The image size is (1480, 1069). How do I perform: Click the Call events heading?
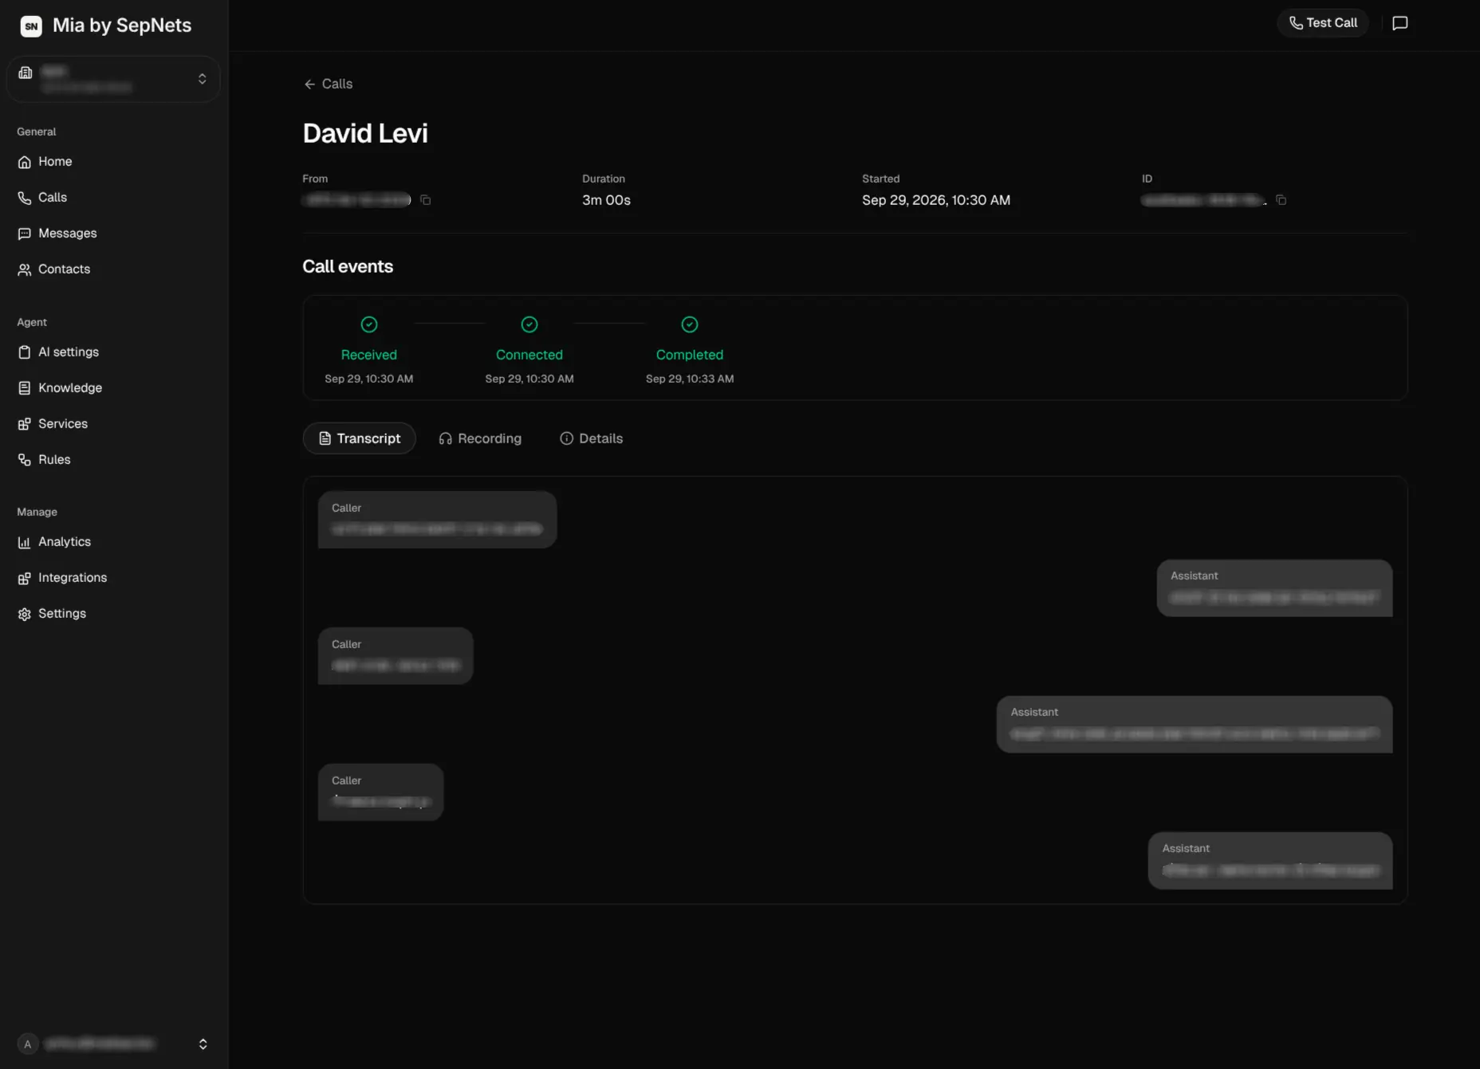point(348,267)
